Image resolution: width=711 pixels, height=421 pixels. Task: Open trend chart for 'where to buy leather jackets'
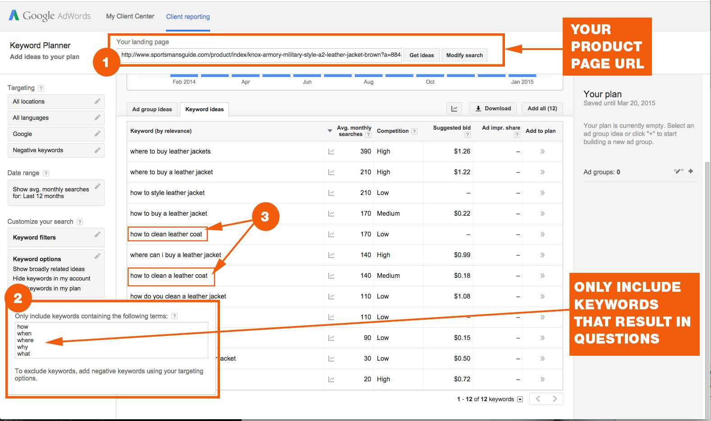(331, 152)
